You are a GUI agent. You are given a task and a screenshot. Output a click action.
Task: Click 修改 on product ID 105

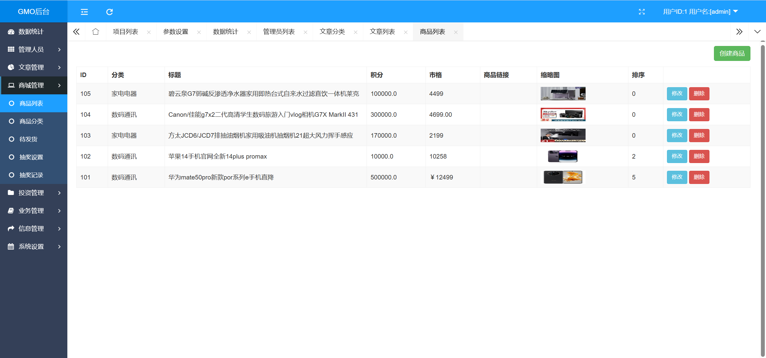(x=677, y=93)
